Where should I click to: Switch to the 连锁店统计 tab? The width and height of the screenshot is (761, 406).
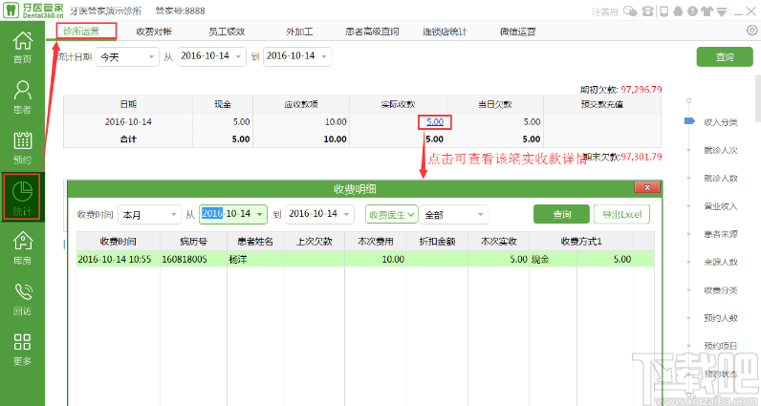coord(445,32)
